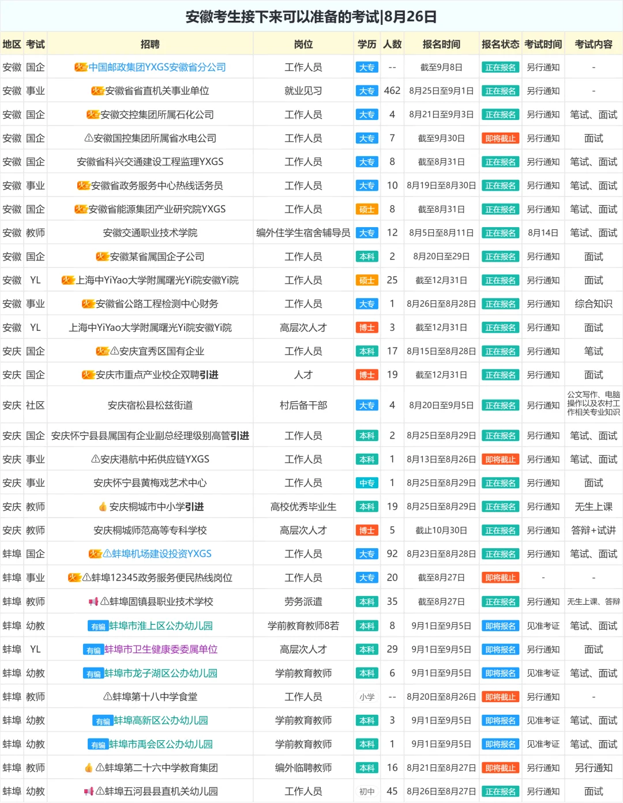Screen dimensions: 623x803
Task: Click the megaphone icon beside 蚌埠五河县县直机关幼儿园
Action: pyautogui.click(x=89, y=791)
